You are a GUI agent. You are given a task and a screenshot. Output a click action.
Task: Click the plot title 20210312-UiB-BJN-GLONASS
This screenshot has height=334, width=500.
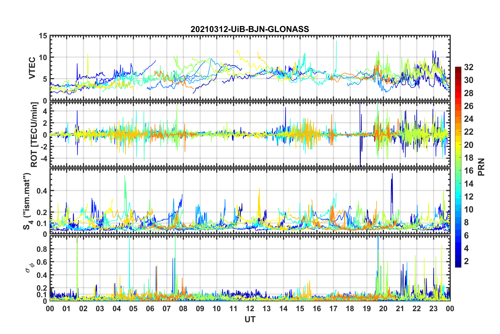point(250,29)
